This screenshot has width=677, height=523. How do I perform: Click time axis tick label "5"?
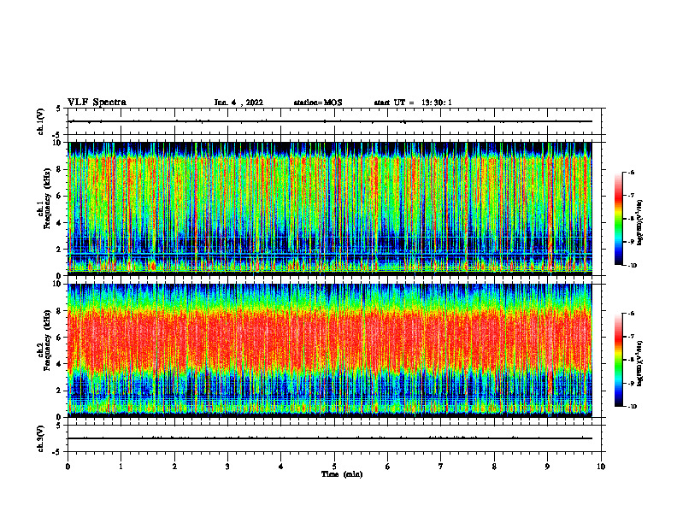(x=334, y=467)
